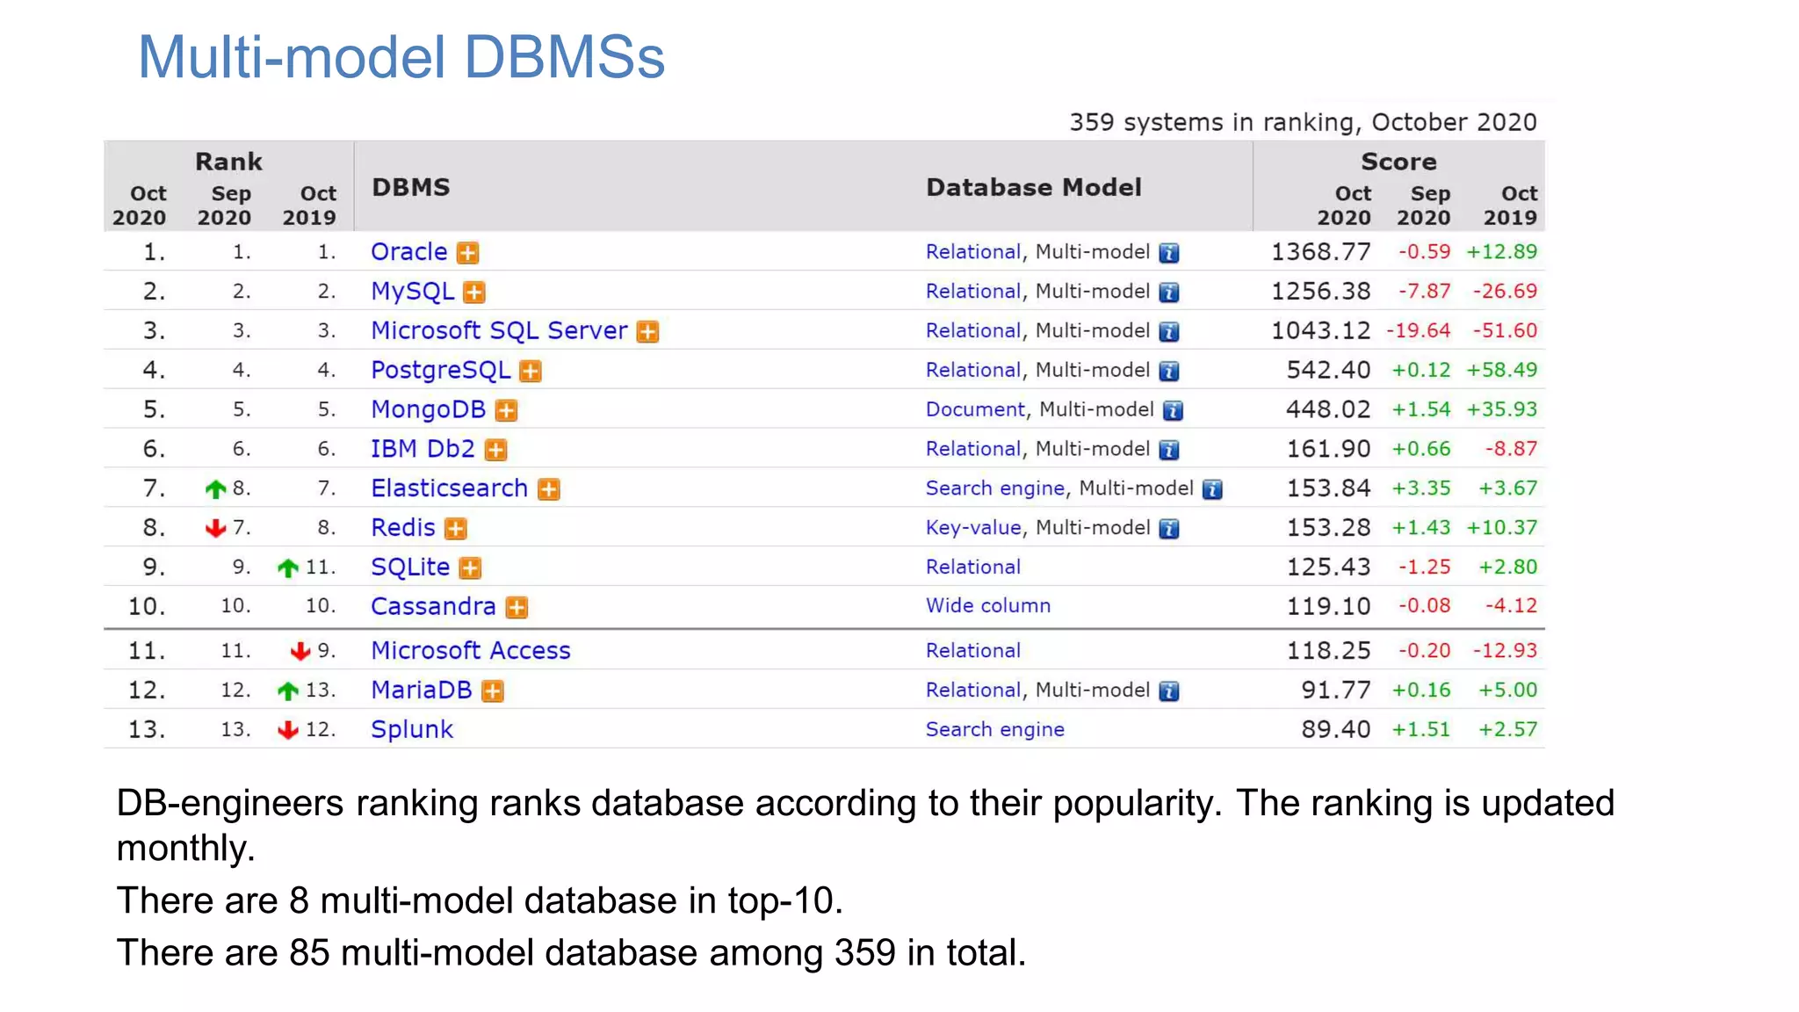1799x1012 pixels.
Task: Click the info icon in Elasticsearch row
Action: [x=1212, y=489]
